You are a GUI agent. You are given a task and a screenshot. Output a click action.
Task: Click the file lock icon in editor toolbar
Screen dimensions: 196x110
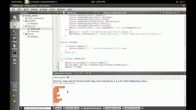[60, 13]
